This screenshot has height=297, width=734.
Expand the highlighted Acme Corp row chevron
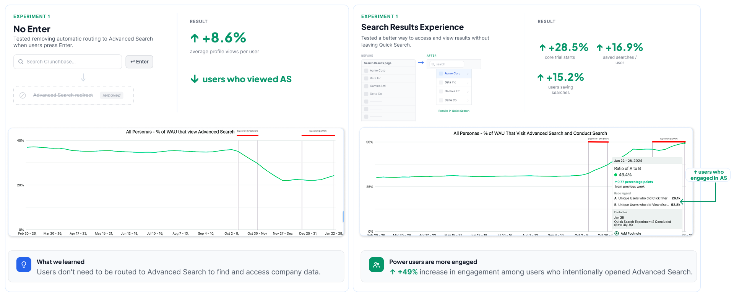coord(468,73)
